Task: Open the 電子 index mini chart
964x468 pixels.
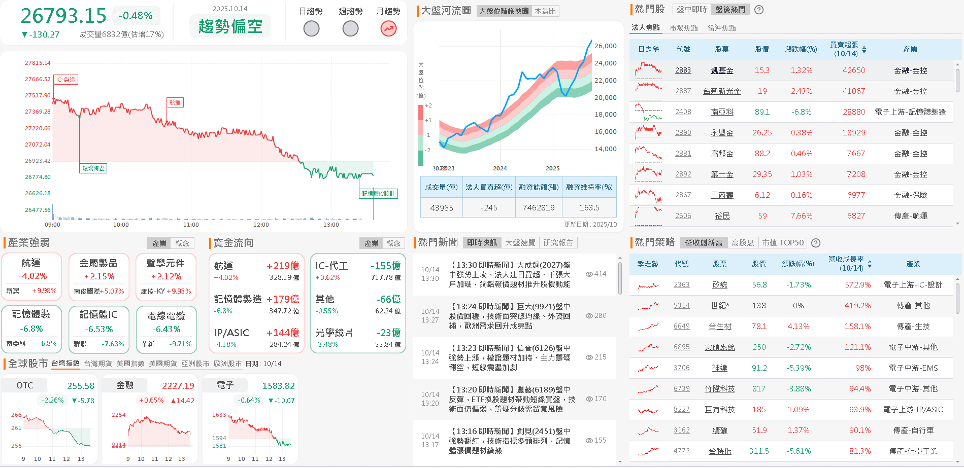Action: point(250,419)
